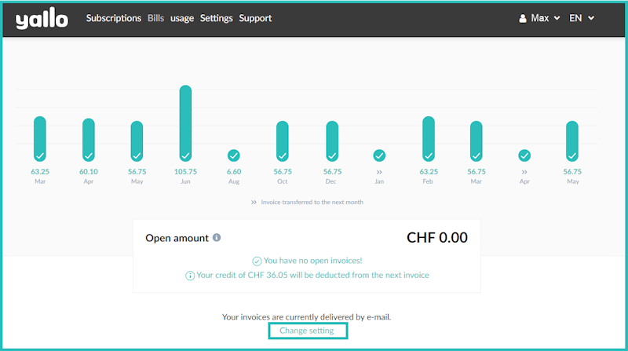
Task: Open the Bills menu item
Action: [155, 18]
